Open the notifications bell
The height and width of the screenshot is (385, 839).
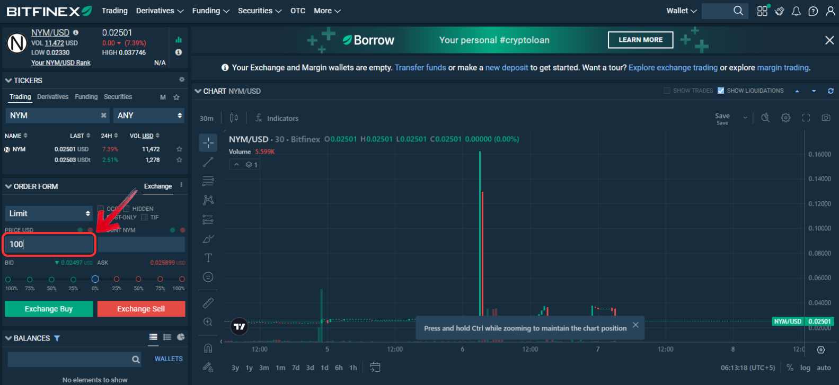pos(796,11)
